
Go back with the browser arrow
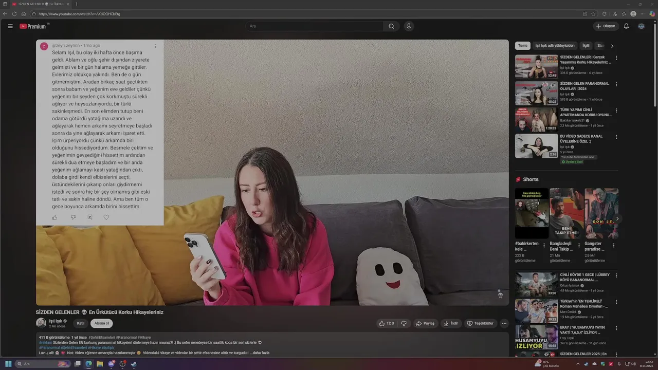pyautogui.click(x=6, y=14)
